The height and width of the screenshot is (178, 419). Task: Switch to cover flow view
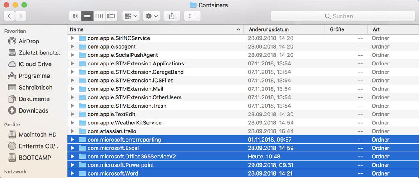pyautogui.click(x=111, y=16)
